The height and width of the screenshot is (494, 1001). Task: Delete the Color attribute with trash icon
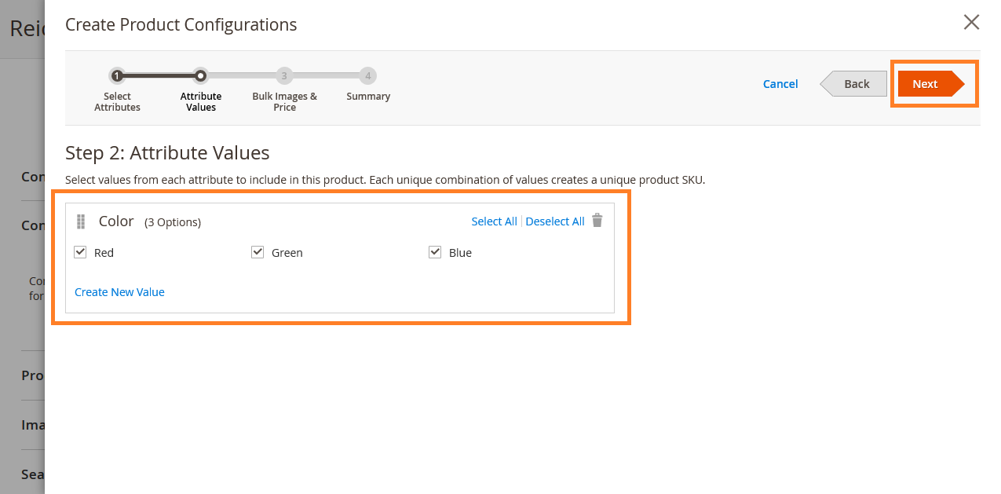click(x=597, y=221)
